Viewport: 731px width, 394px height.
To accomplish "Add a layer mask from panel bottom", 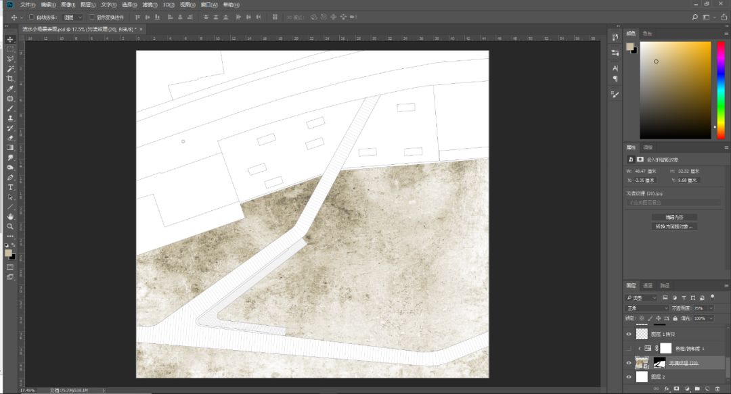I will pyautogui.click(x=676, y=389).
